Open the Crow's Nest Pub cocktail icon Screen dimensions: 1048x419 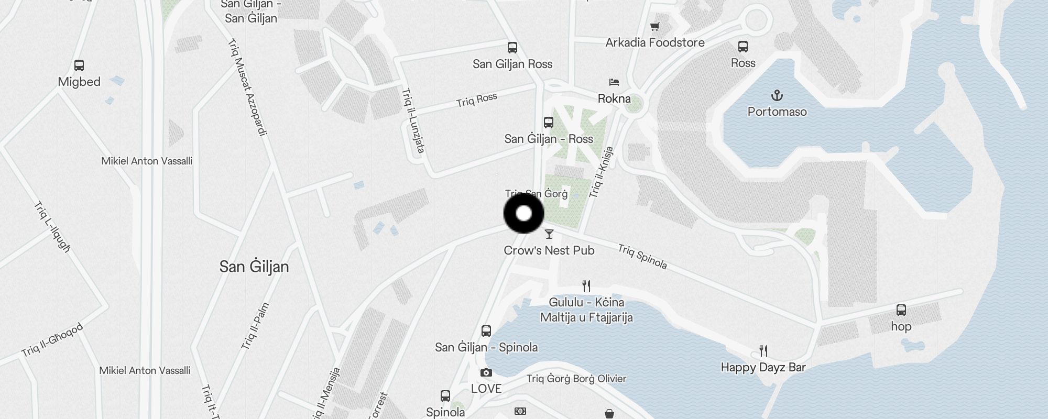pos(549,234)
